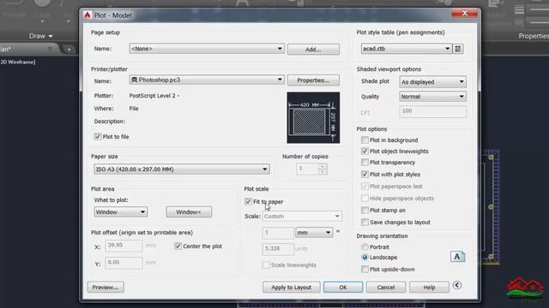Viewport: 549px width, 308px height.
Task: Click the collapse options arrow beside Help
Action: click(457, 285)
